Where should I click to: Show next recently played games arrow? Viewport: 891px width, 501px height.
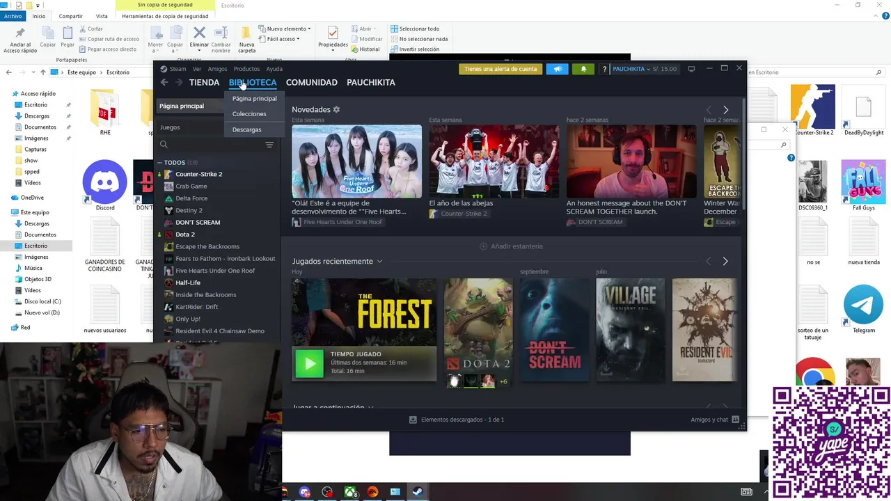coord(725,261)
